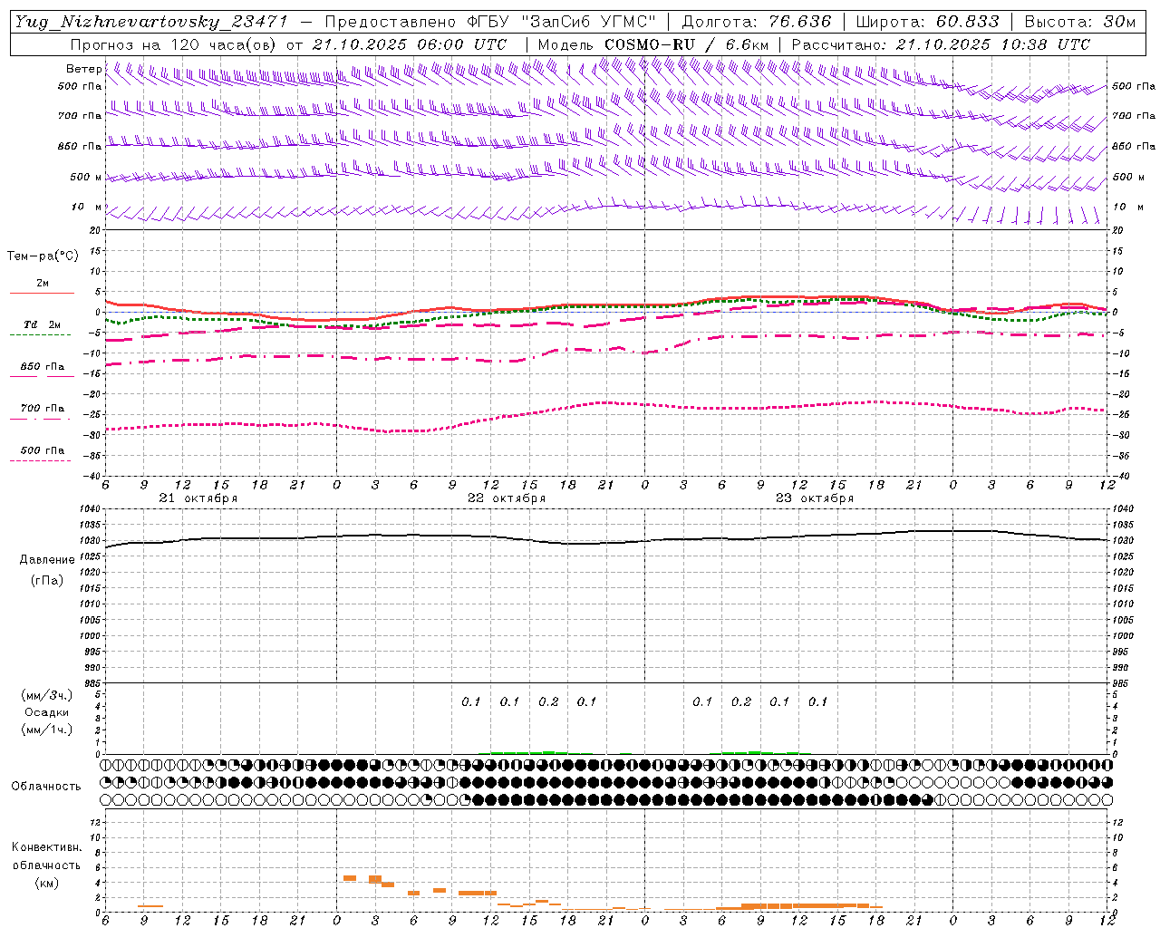The width and height of the screenshot is (1160, 928).
Task: Click the Ветер wind panel label
Action: pyautogui.click(x=83, y=69)
